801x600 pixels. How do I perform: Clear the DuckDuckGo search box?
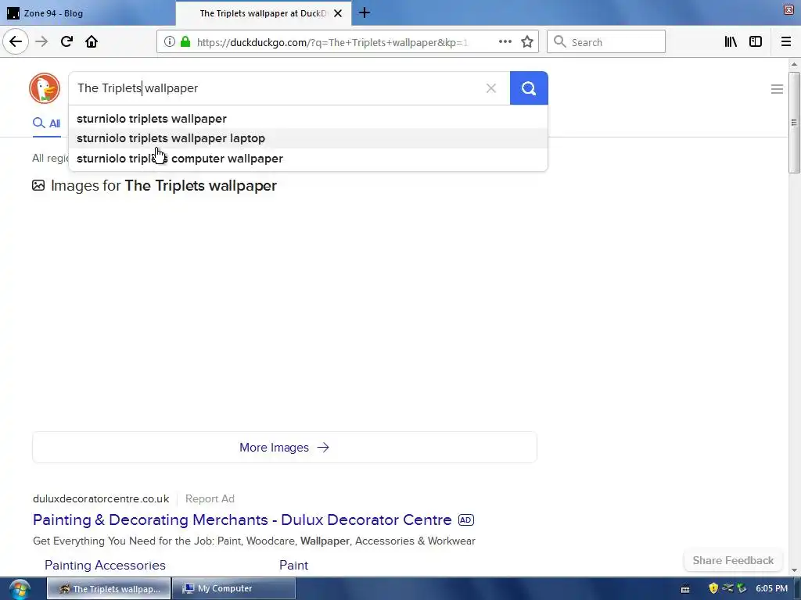tap(491, 88)
